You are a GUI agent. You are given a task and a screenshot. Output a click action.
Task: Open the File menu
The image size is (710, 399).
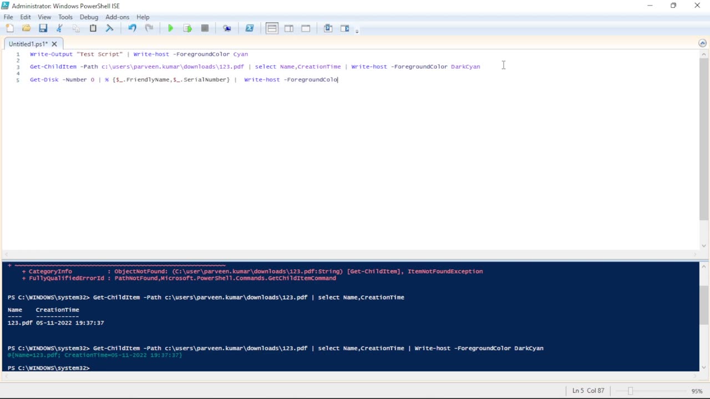click(8, 17)
